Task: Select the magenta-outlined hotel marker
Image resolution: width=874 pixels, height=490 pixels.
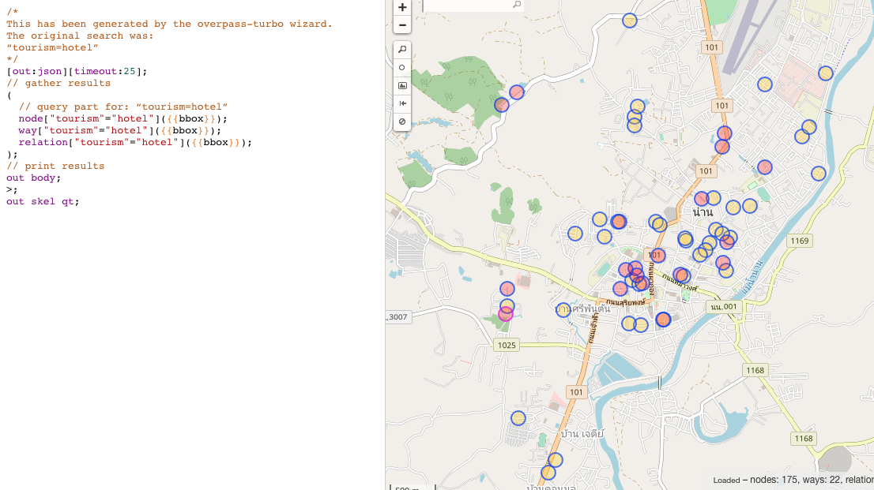Action: (506, 314)
